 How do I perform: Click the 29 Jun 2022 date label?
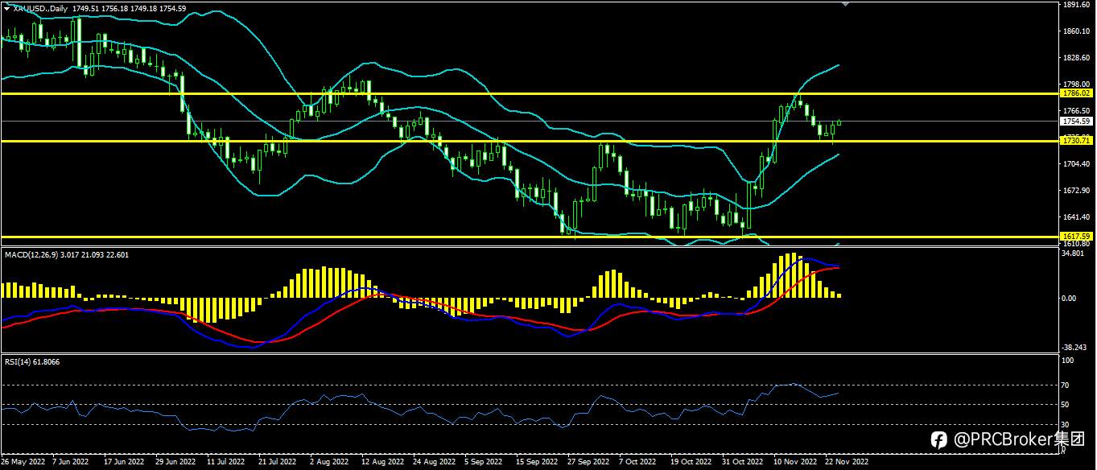click(175, 464)
